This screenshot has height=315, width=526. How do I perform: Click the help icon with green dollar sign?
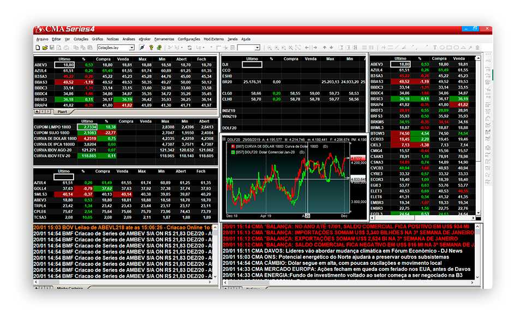point(159,47)
